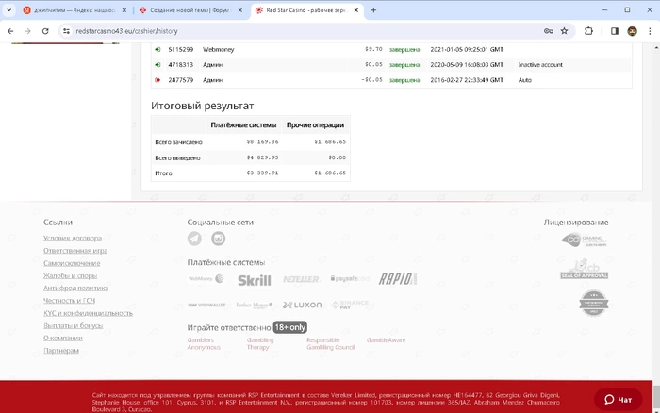This screenshot has height=413, width=660.
Task: Open the Жалобы и споры link
Action: (70, 275)
